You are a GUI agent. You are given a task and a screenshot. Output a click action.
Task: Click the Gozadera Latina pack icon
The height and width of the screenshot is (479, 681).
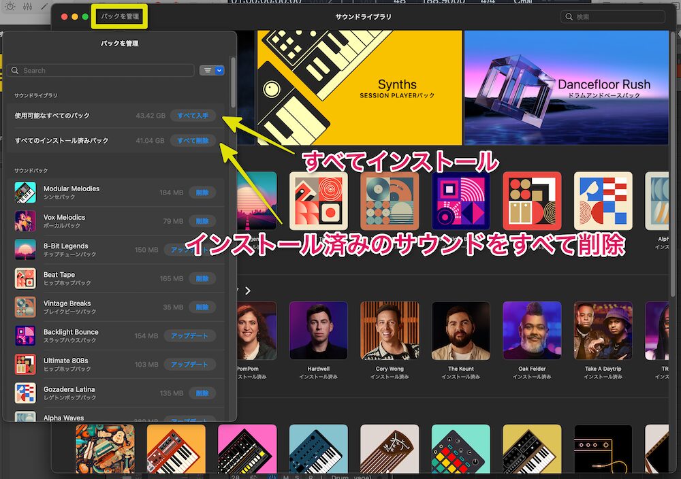[25, 393]
